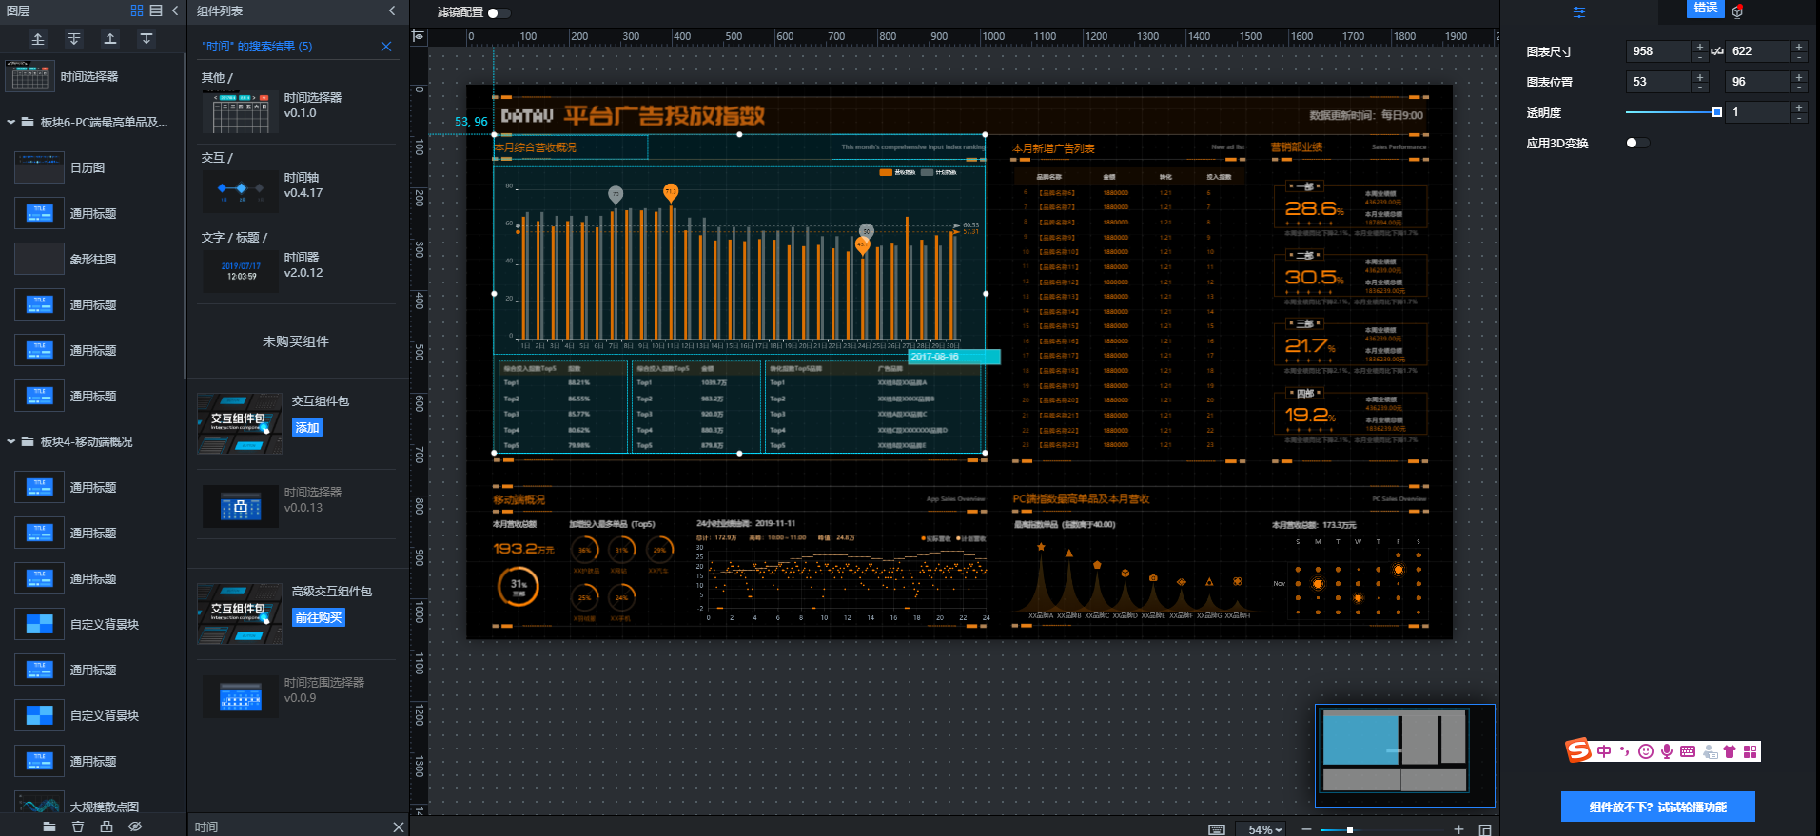Click the 平台广告投放指数 dashboard title
Image resolution: width=1820 pixels, height=836 pixels.
tap(664, 115)
